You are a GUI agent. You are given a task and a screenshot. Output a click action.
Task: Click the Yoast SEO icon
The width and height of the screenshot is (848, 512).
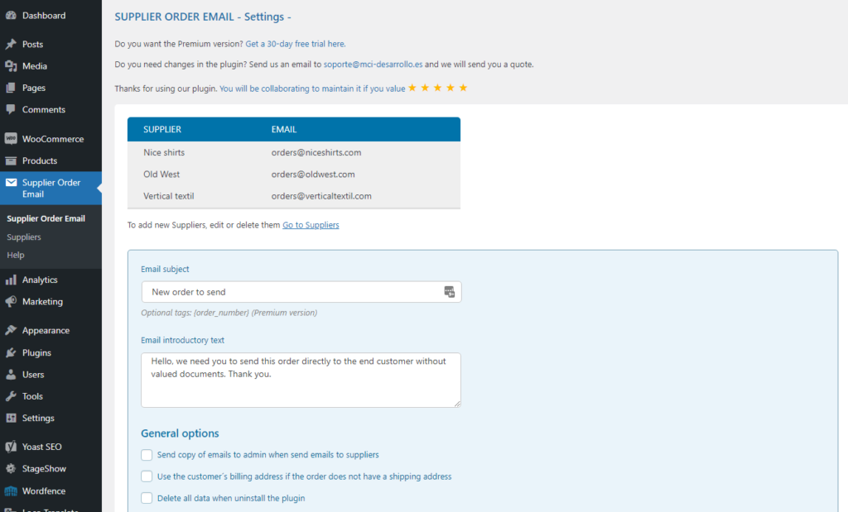[11, 447]
